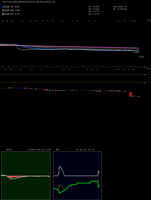151x200 pixels.
Task: Click the 'MACD:' panel heading
Action: tap(9, 150)
